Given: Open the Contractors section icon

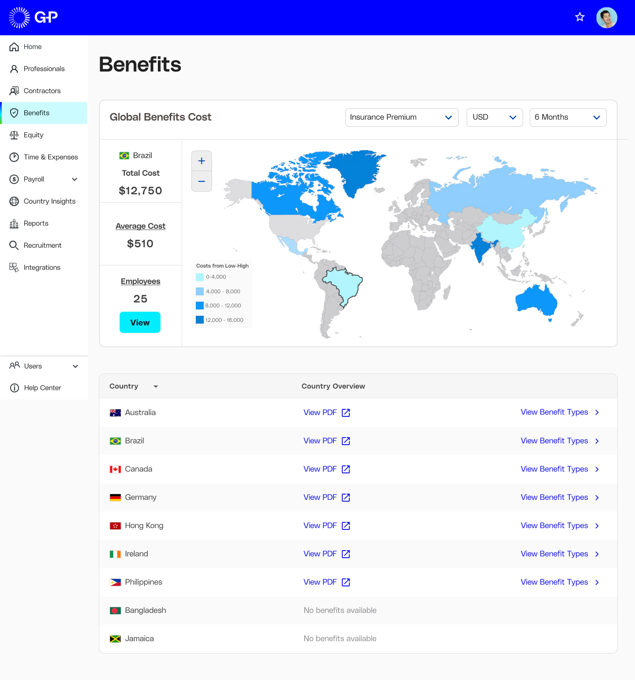Looking at the screenshot, I should (14, 91).
